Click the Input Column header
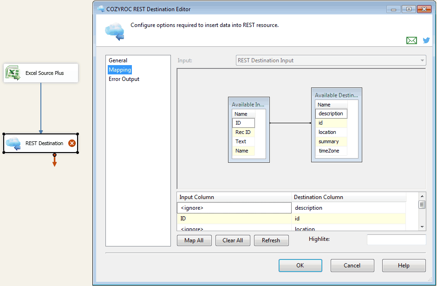The image size is (437, 286). 234,197
